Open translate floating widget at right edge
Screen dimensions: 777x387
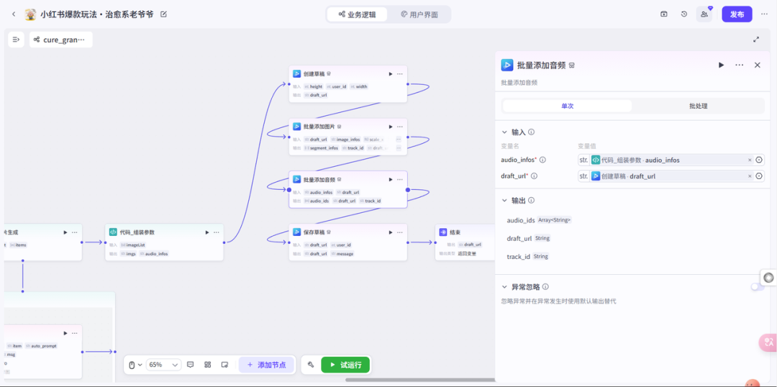click(x=768, y=342)
